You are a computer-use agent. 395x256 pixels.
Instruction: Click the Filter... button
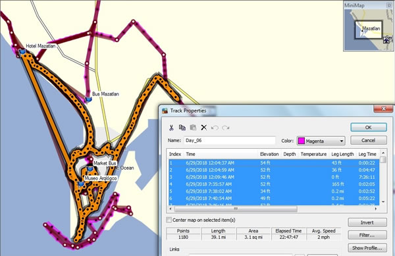click(x=367, y=235)
